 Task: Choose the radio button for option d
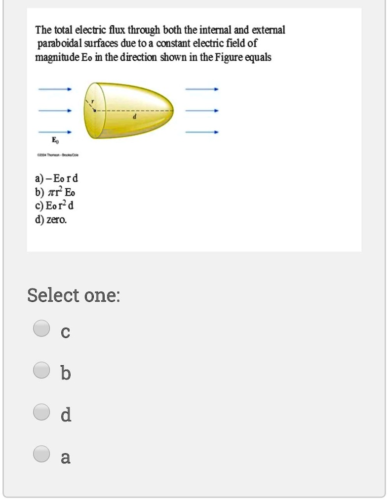click(41, 412)
